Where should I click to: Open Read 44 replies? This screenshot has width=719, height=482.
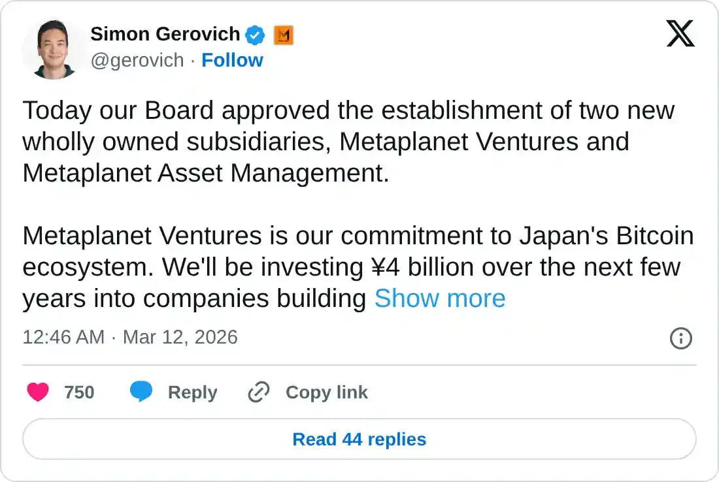point(359,439)
